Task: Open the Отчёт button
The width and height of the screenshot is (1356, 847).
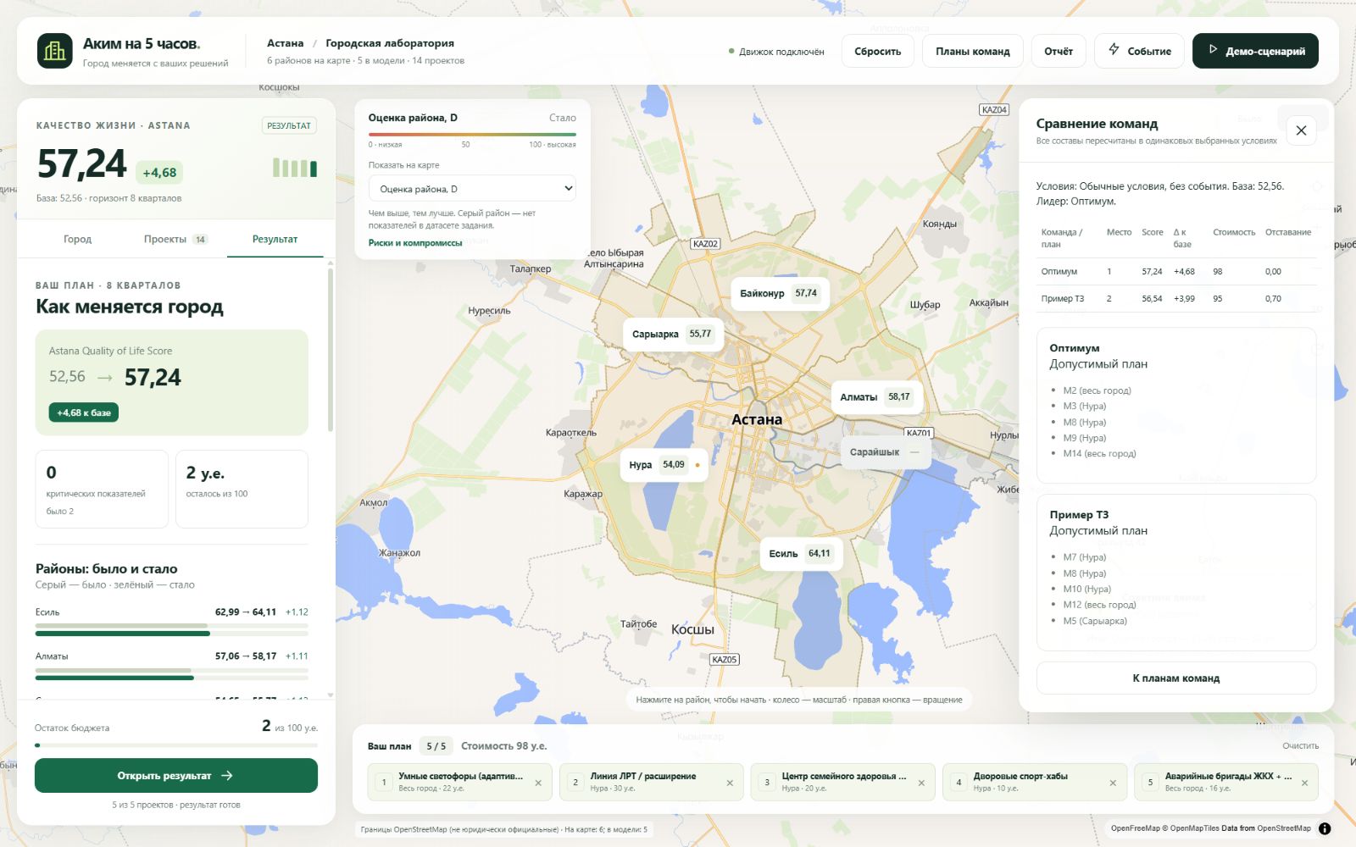Action: pyautogui.click(x=1059, y=51)
